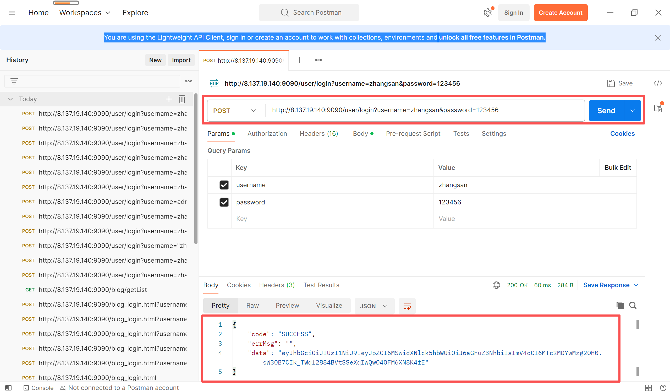Click the history filter icon
670x391 pixels.
[x=14, y=81]
